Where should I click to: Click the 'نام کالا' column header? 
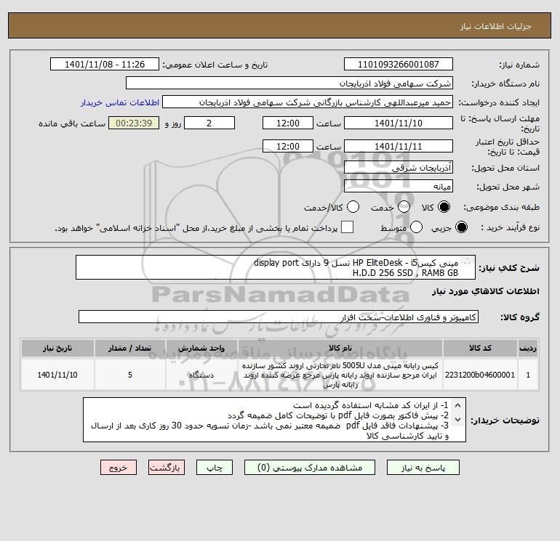click(340, 348)
